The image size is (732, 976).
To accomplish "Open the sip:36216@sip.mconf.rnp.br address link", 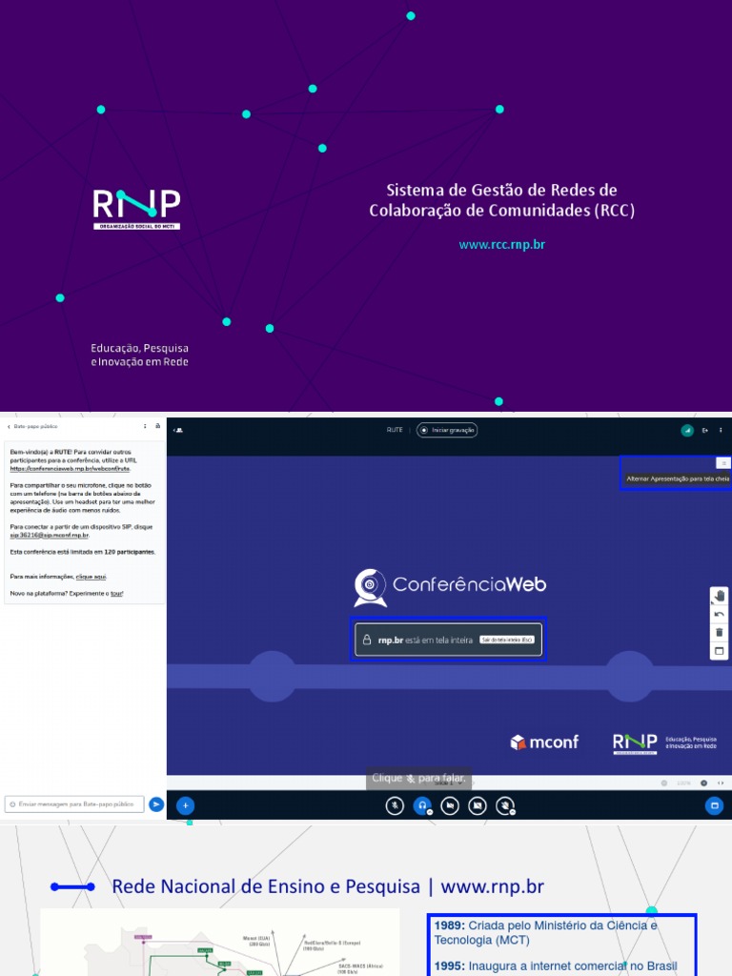I will point(50,536).
